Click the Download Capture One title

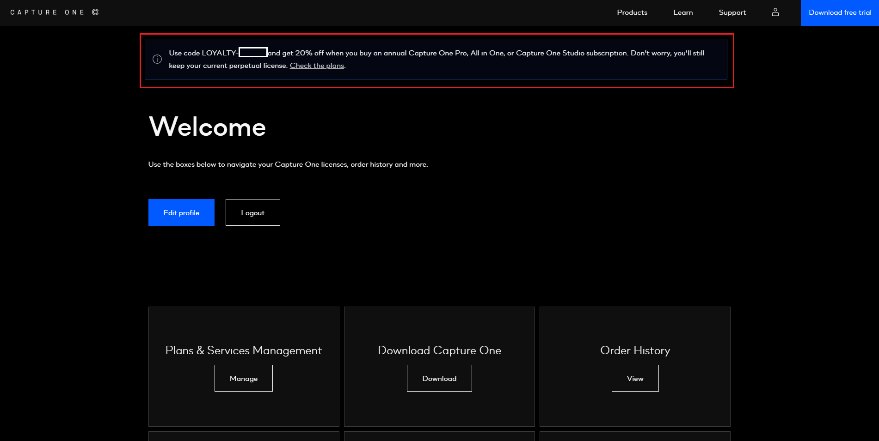click(x=439, y=350)
